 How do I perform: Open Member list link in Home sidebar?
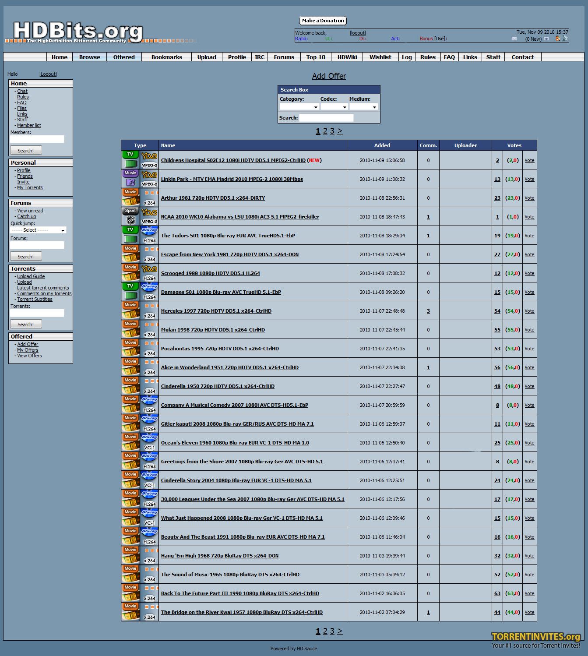click(29, 125)
